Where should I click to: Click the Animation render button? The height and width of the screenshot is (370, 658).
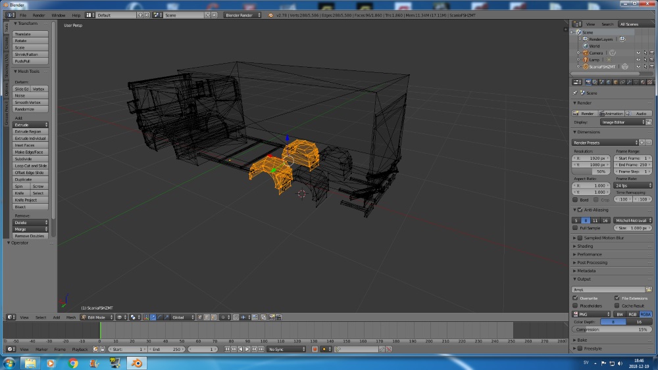[611, 114]
